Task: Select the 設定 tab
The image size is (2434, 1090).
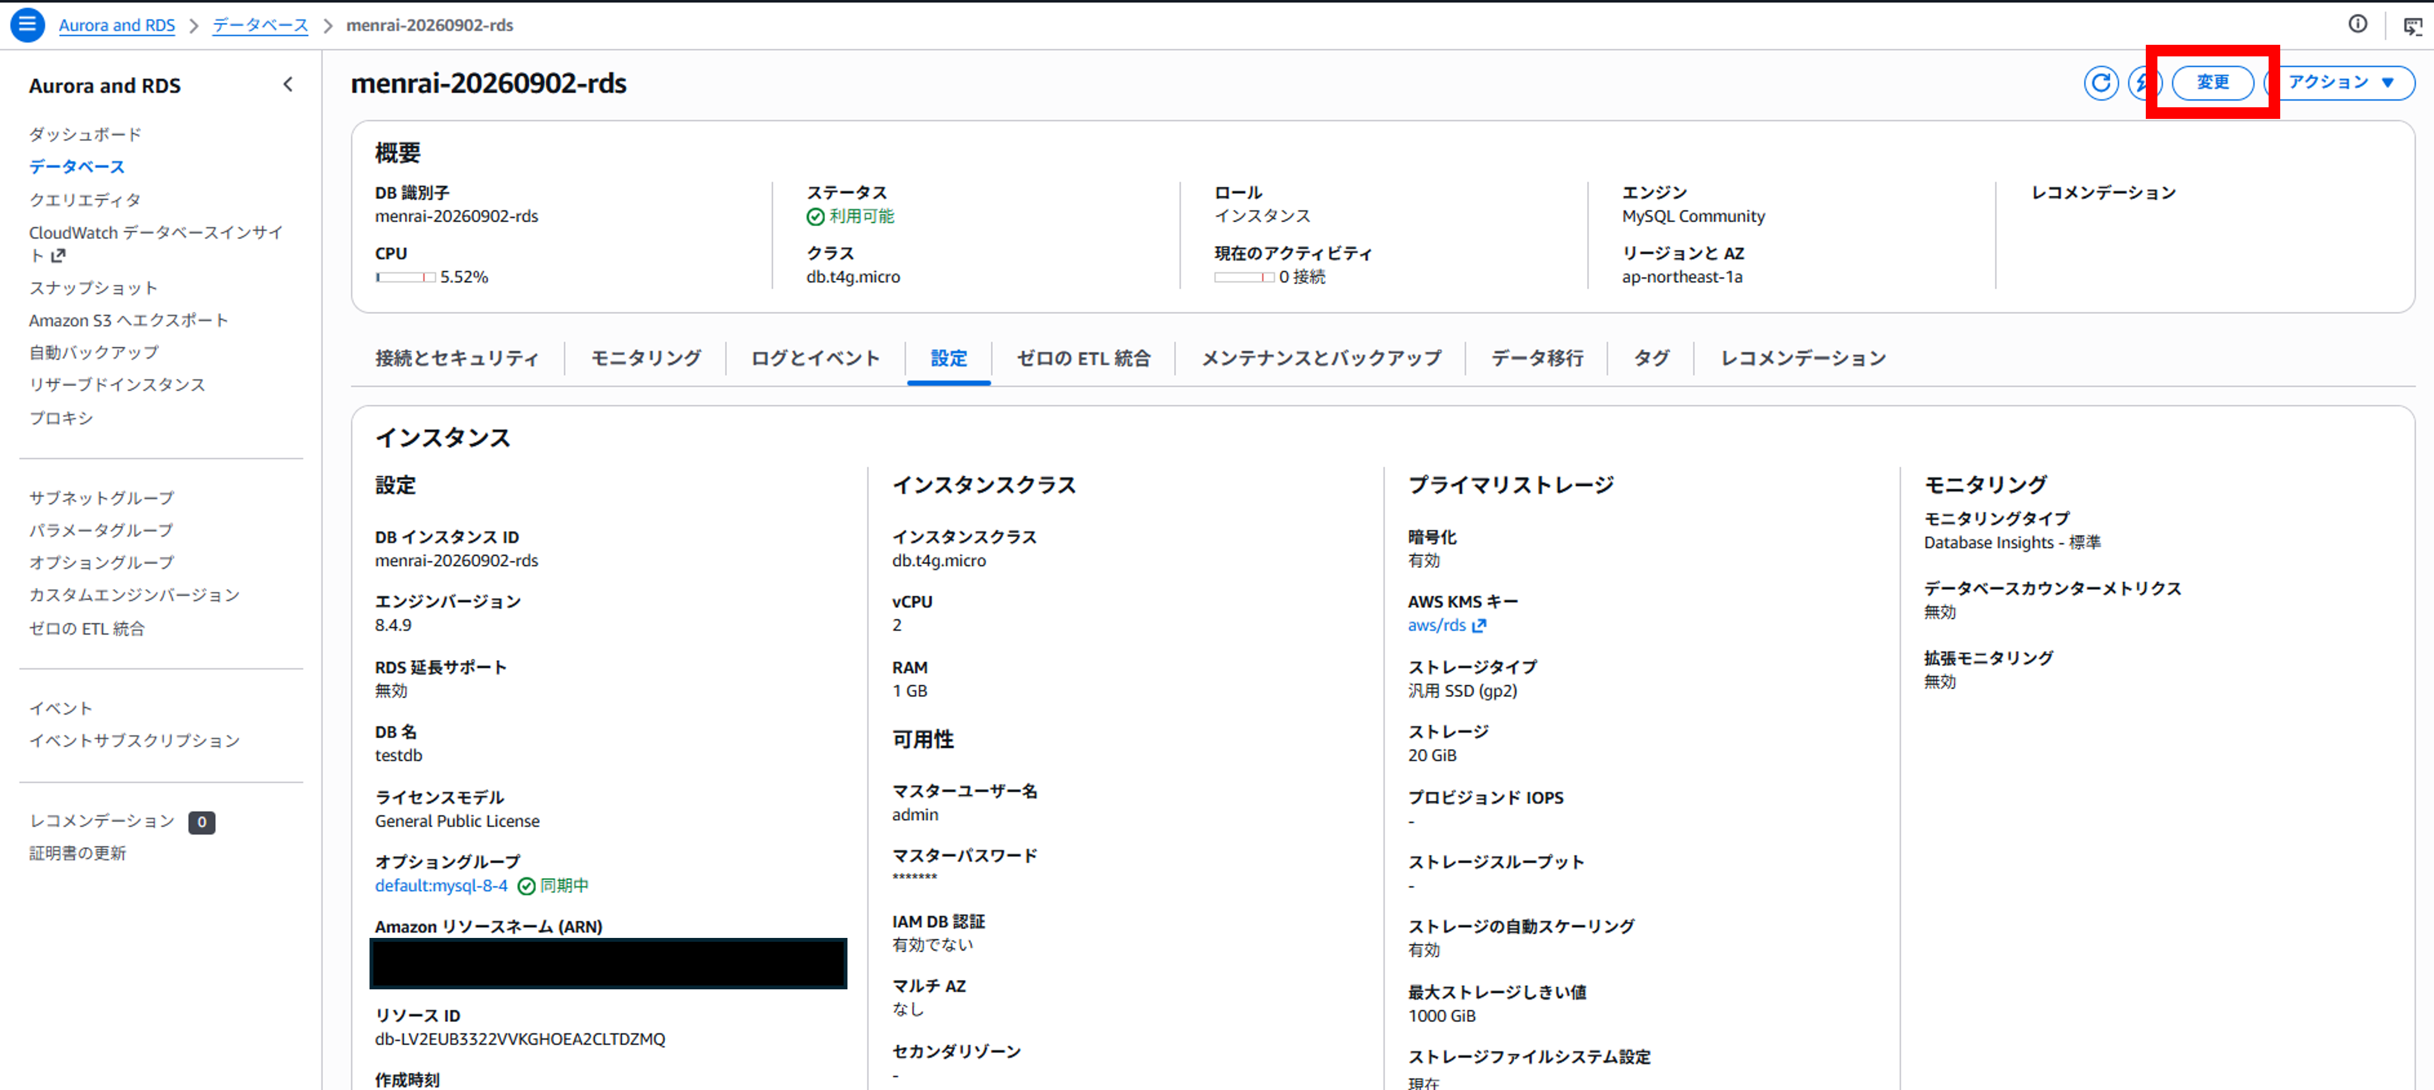Action: pos(949,358)
